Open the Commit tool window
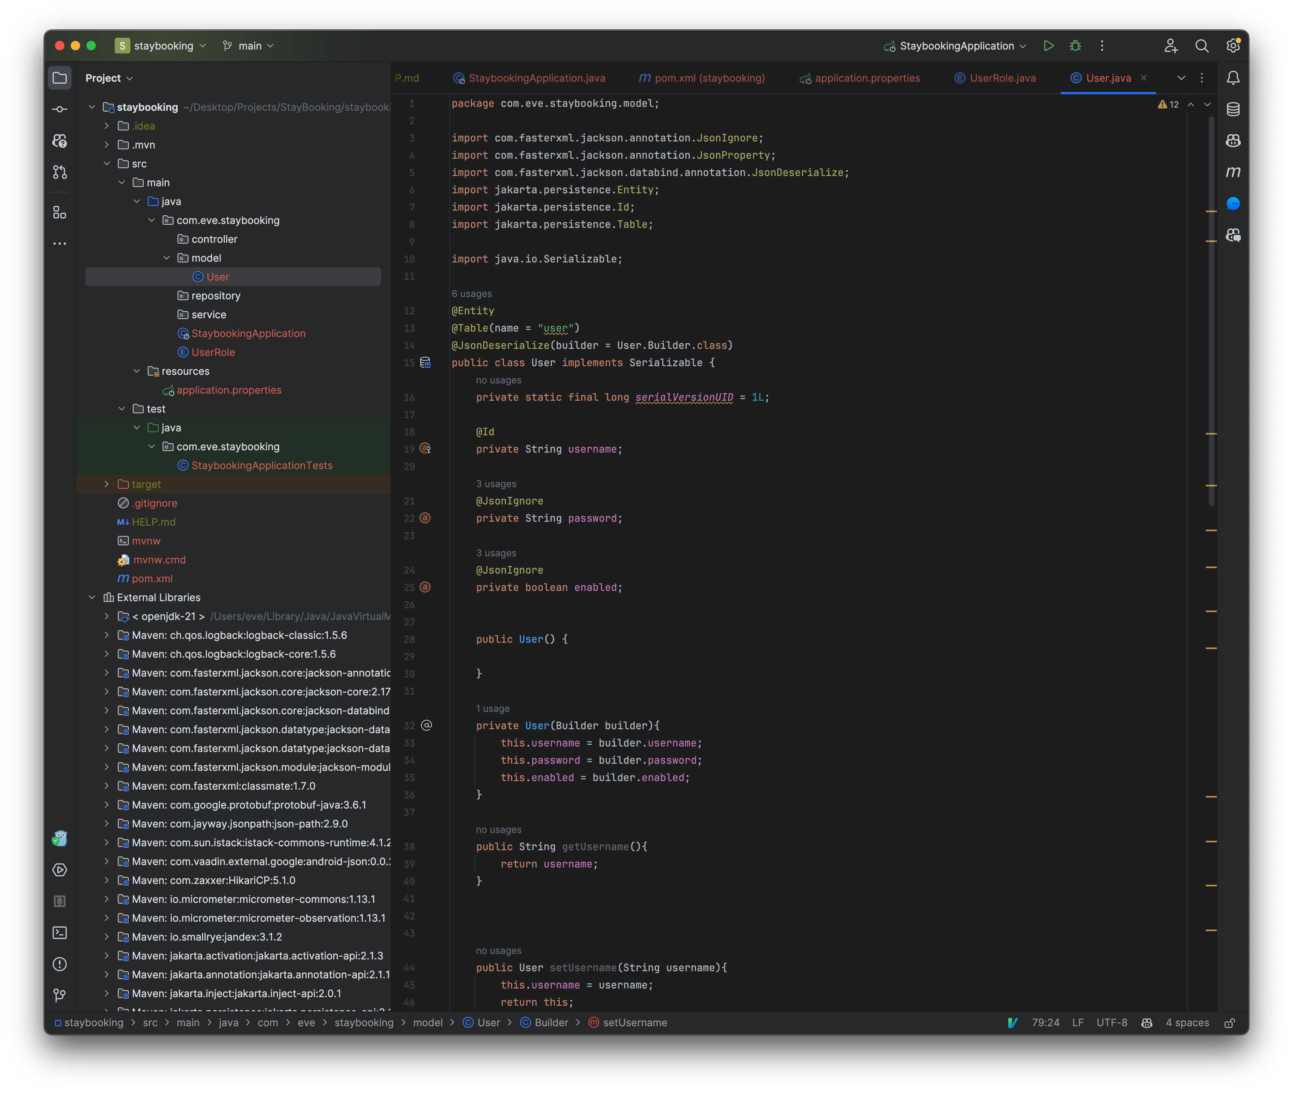 pos(59,108)
